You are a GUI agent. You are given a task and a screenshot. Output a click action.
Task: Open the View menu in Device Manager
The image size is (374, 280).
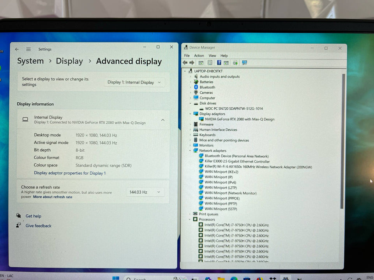212,56
